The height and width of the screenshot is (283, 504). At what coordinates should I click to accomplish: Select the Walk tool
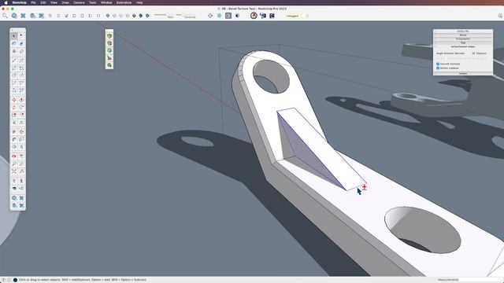click(21, 181)
